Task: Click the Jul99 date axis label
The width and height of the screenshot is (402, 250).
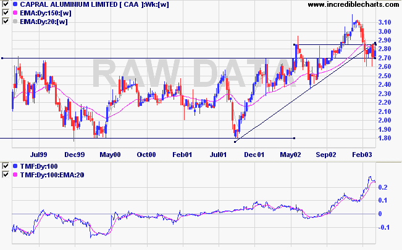Action: (38, 155)
